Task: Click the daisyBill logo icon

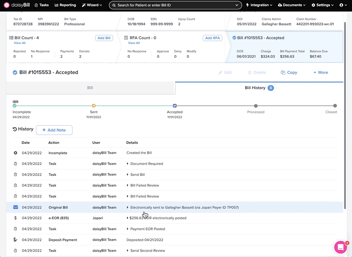Action: point(6,5)
